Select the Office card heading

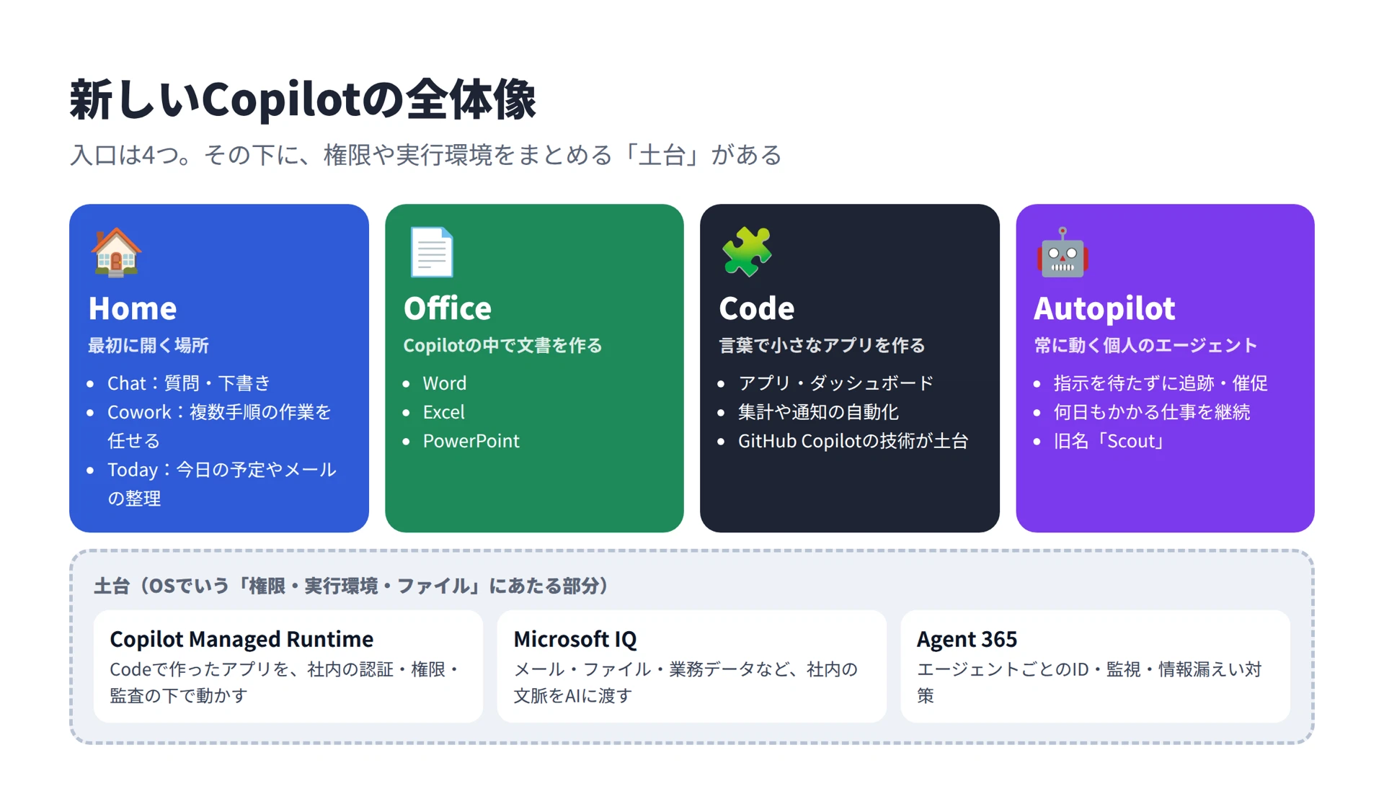(x=448, y=308)
